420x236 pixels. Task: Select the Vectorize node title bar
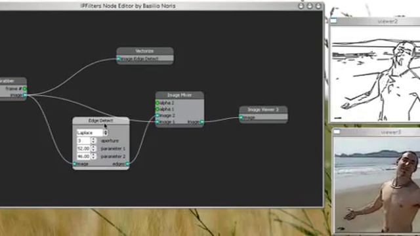coord(145,51)
